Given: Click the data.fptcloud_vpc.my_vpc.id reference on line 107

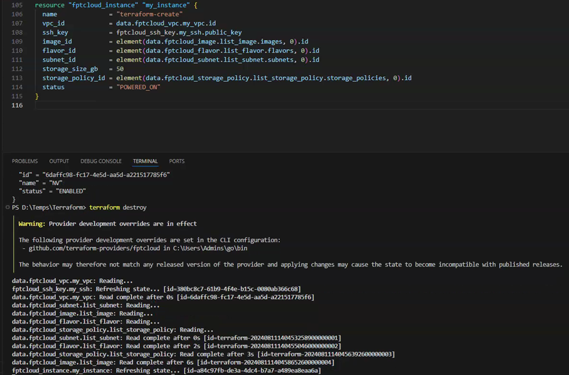Looking at the screenshot, I should coord(166,23).
